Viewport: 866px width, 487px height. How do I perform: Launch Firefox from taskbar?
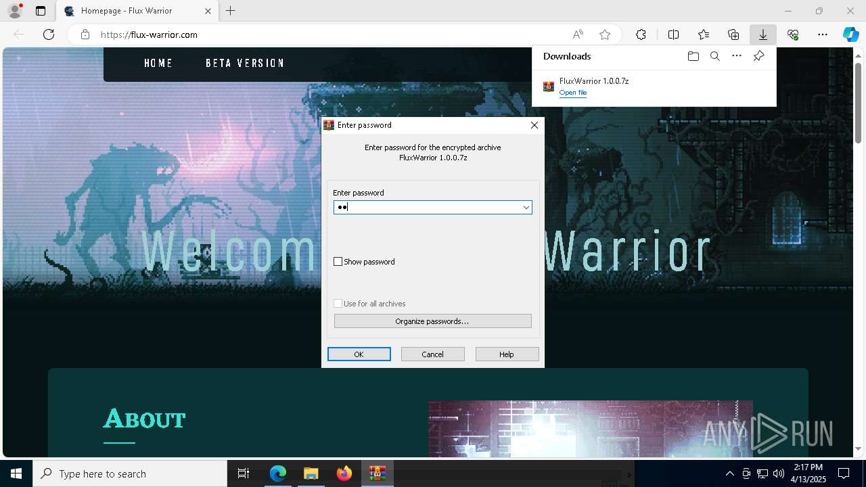[x=344, y=473]
